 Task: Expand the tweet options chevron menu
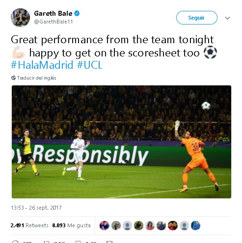coord(227,18)
